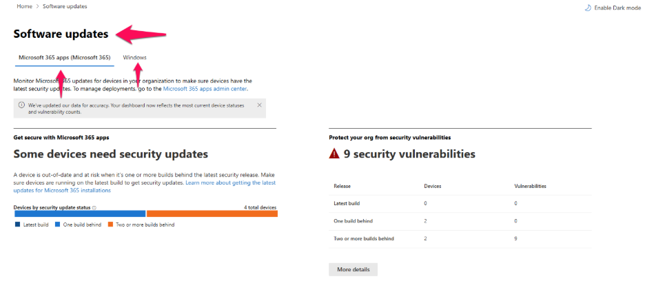The width and height of the screenshot is (645, 292).
Task: Click the moon icon for dark mode
Action: point(588,8)
